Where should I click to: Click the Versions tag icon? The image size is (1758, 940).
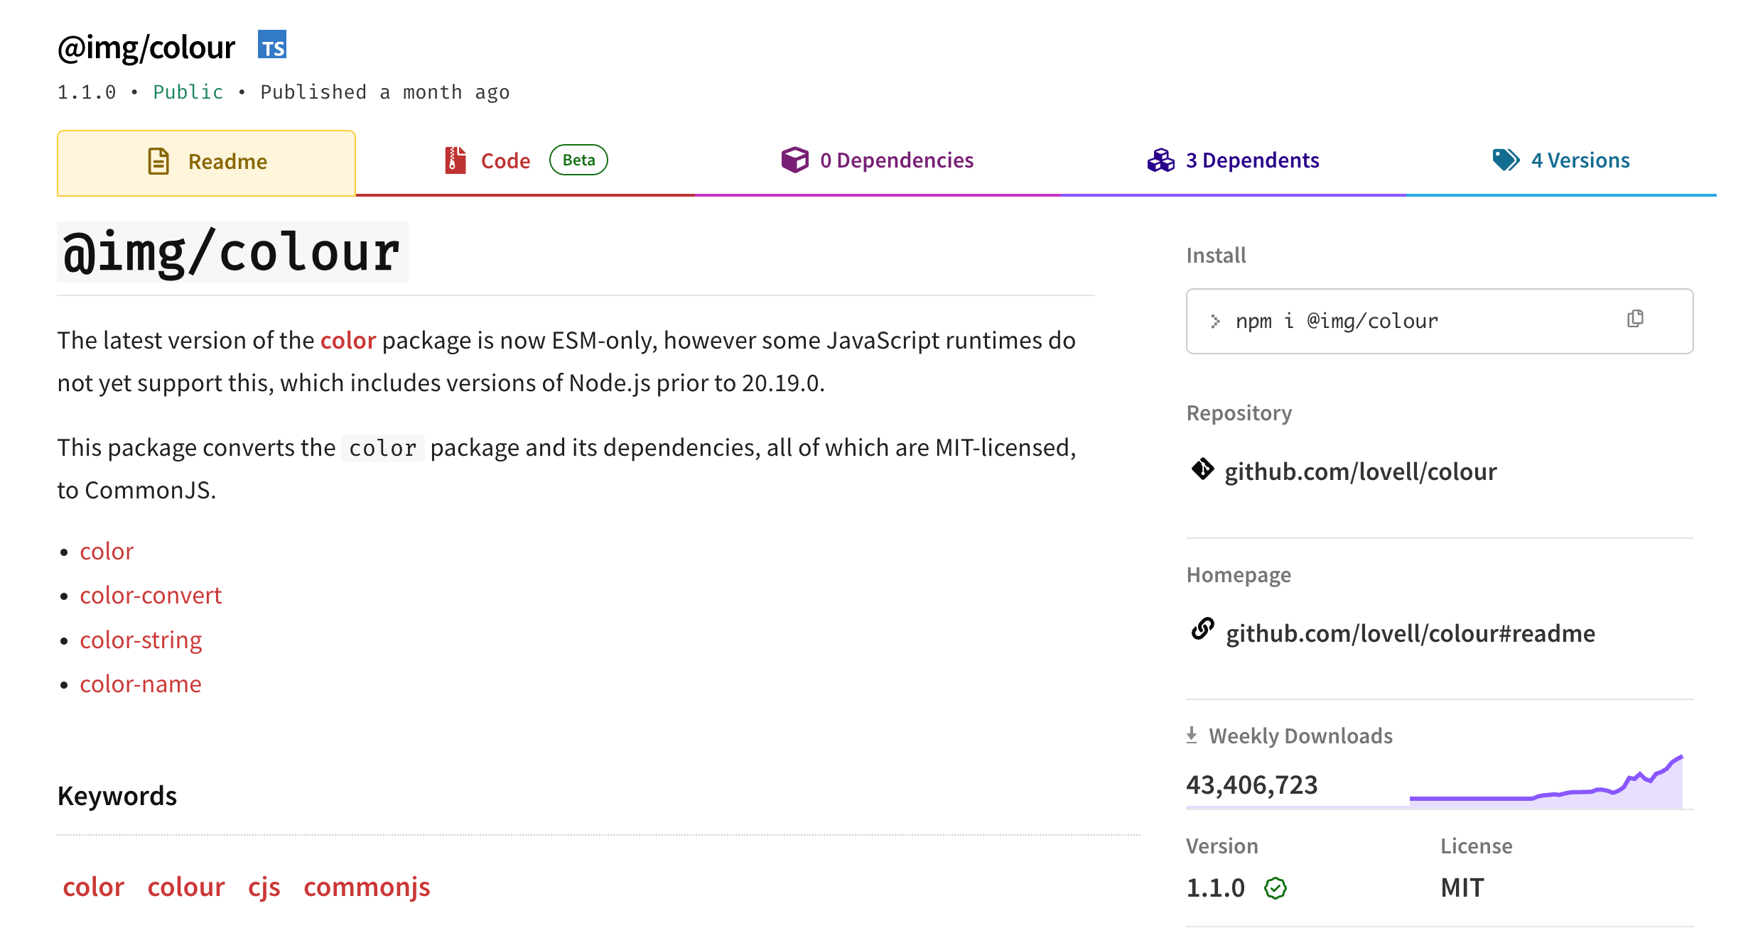click(x=1506, y=160)
